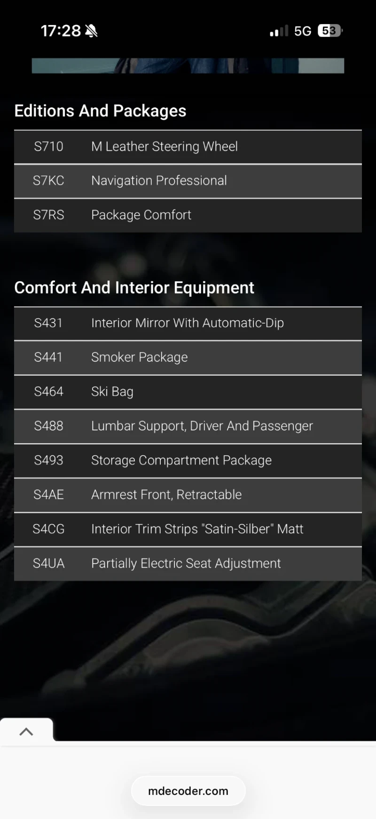This screenshot has height=819, width=376.
Task: Tap the S464 Ski Bag entry
Action: pos(188,392)
